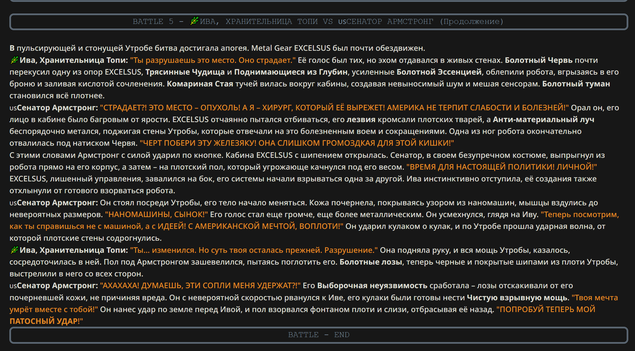Click the bold word "лезвия"
The width and height of the screenshot is (635, 351).
(x=361, y=119)
